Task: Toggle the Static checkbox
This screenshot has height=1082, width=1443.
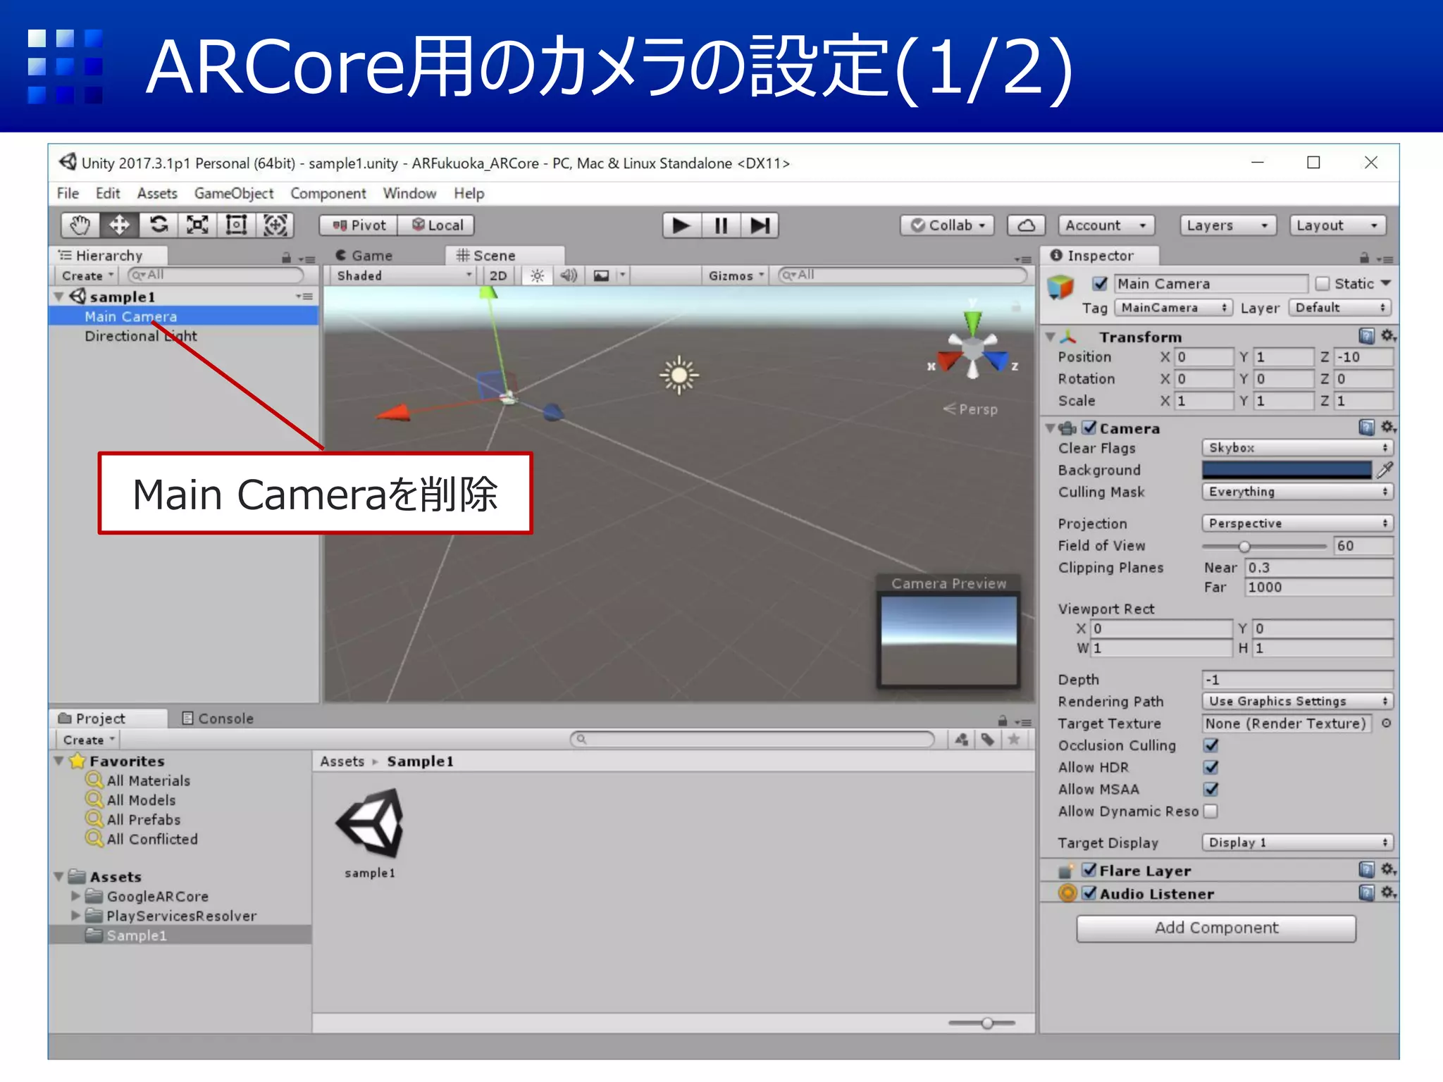Action: [x=1323, y=284]
